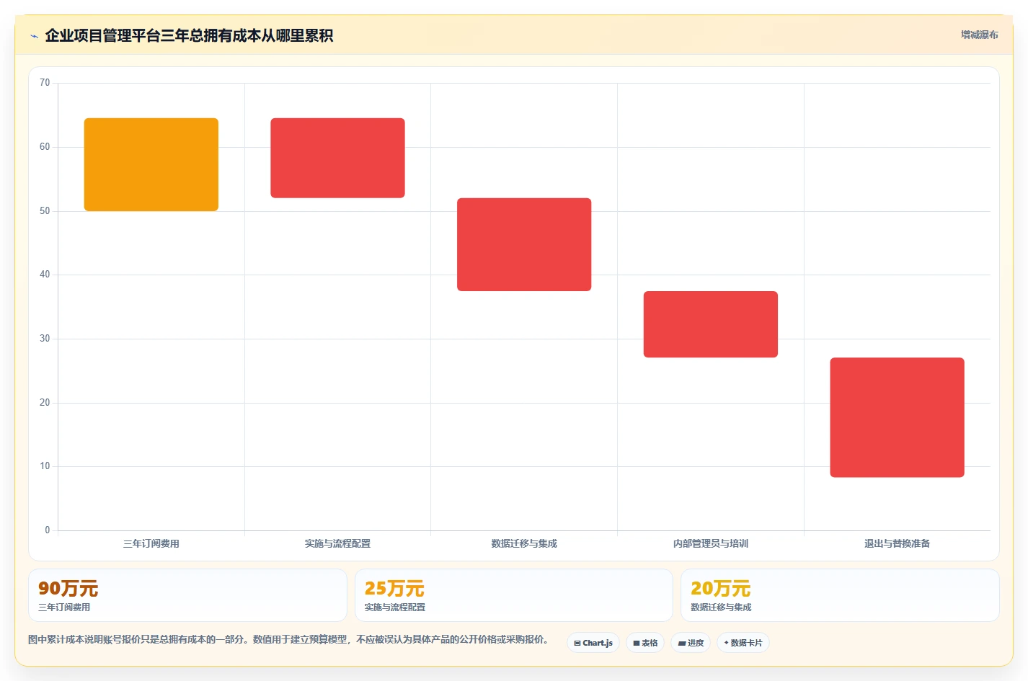Click the 数据迁移与集成 caption under 20万元
The width and height of the screenshot is (1028, 681).
click(x=721, y=607)
